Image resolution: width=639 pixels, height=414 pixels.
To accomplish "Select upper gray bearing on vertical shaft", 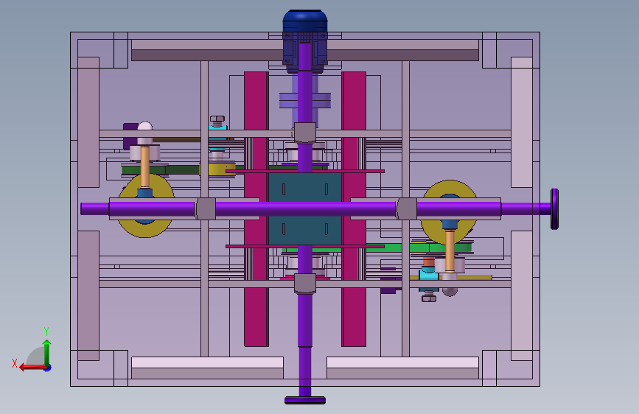I will (x=305, y=133).
